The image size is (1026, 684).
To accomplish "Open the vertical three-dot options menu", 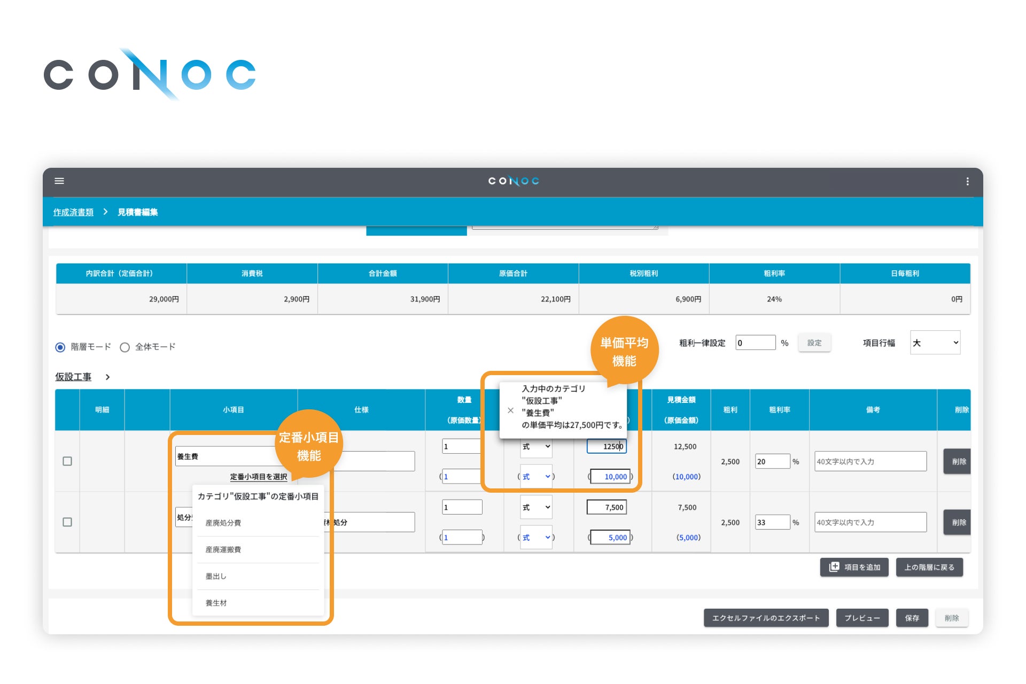I will (967, 182).
